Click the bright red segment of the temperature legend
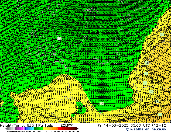This screenshot has width=171, height=132. tap(59, 128)
